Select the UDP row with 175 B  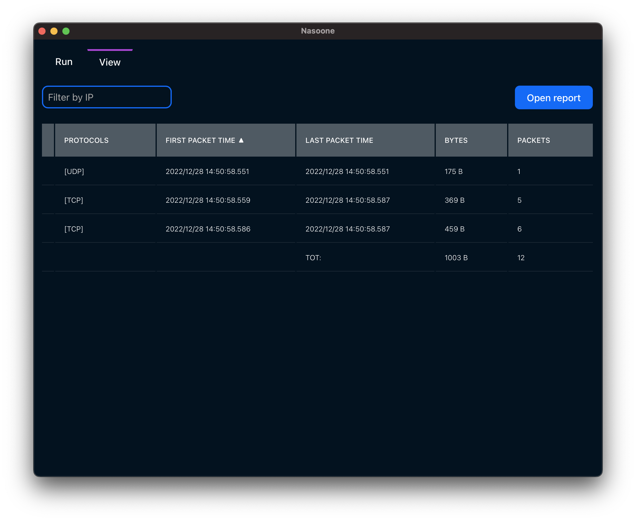point(74,171)
